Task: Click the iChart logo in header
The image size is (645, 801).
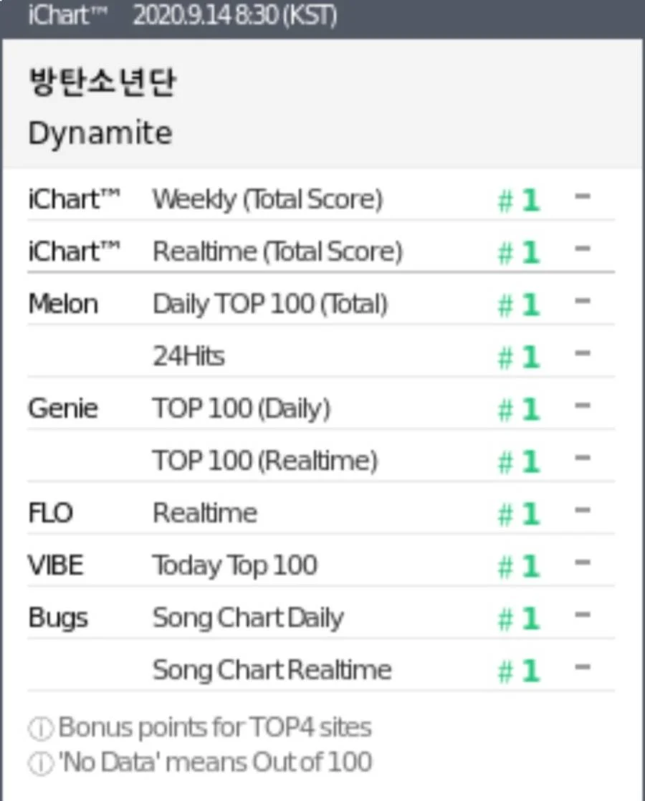Action: click(67, 15)
